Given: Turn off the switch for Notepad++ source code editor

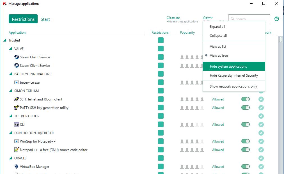Looking at the screenshot, I should tap(246, 150).
